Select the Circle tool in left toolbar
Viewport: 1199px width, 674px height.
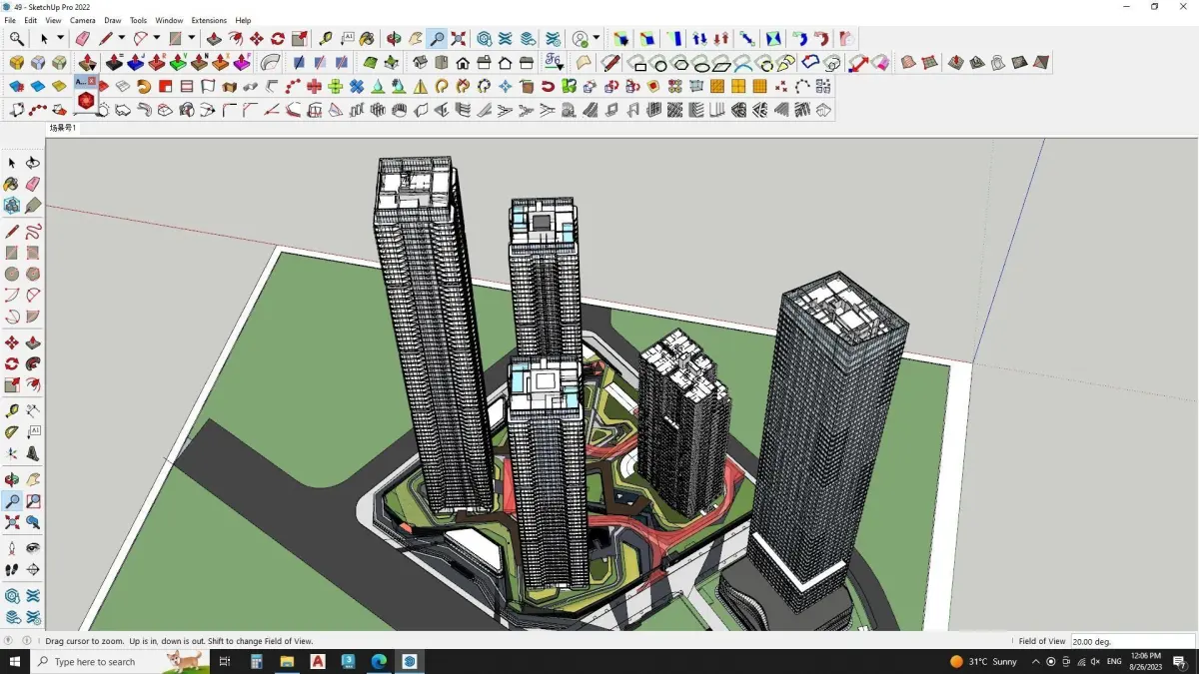(x=12, y=274)
